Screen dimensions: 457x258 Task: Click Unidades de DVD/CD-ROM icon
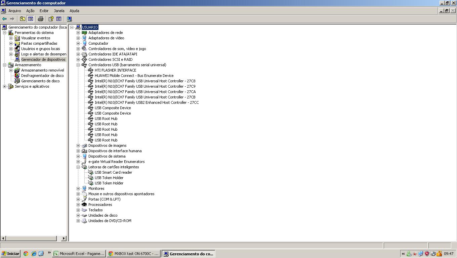click(x=84, y=221)
